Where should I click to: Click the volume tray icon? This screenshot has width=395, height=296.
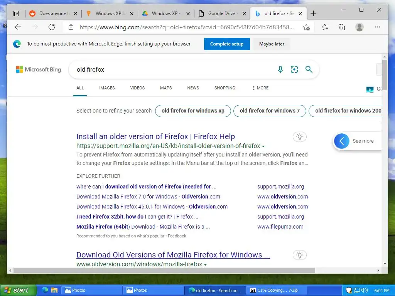pos(365,290)
